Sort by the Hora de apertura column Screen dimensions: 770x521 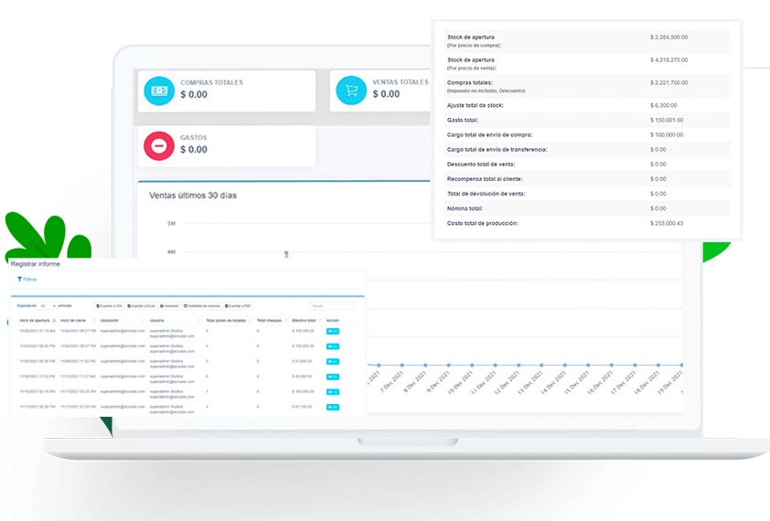point(37,321)
